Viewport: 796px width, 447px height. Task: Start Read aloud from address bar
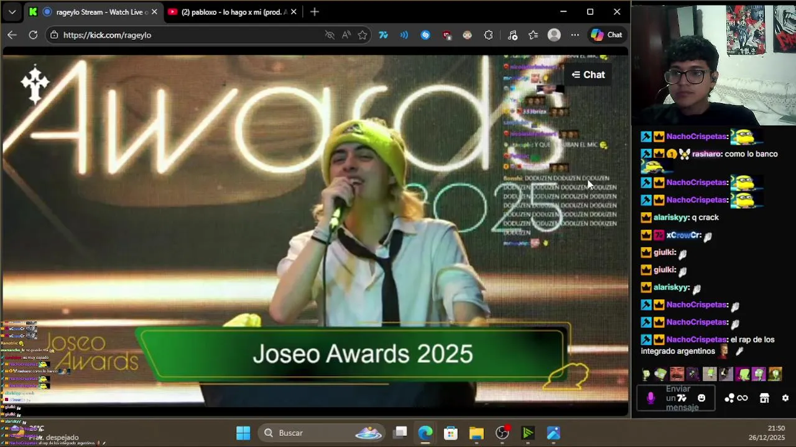coord(346,35)
